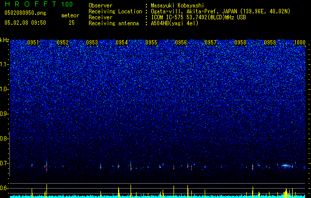Image resolution: width=311 pixels, height=198 pixels.
Task: Select the 0953 time marker
Action: coord(92,43)
